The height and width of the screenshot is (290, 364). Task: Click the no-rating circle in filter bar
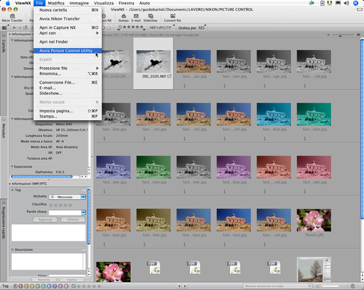point(120,28)
